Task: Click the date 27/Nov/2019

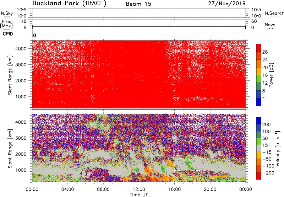Action: 227,4
